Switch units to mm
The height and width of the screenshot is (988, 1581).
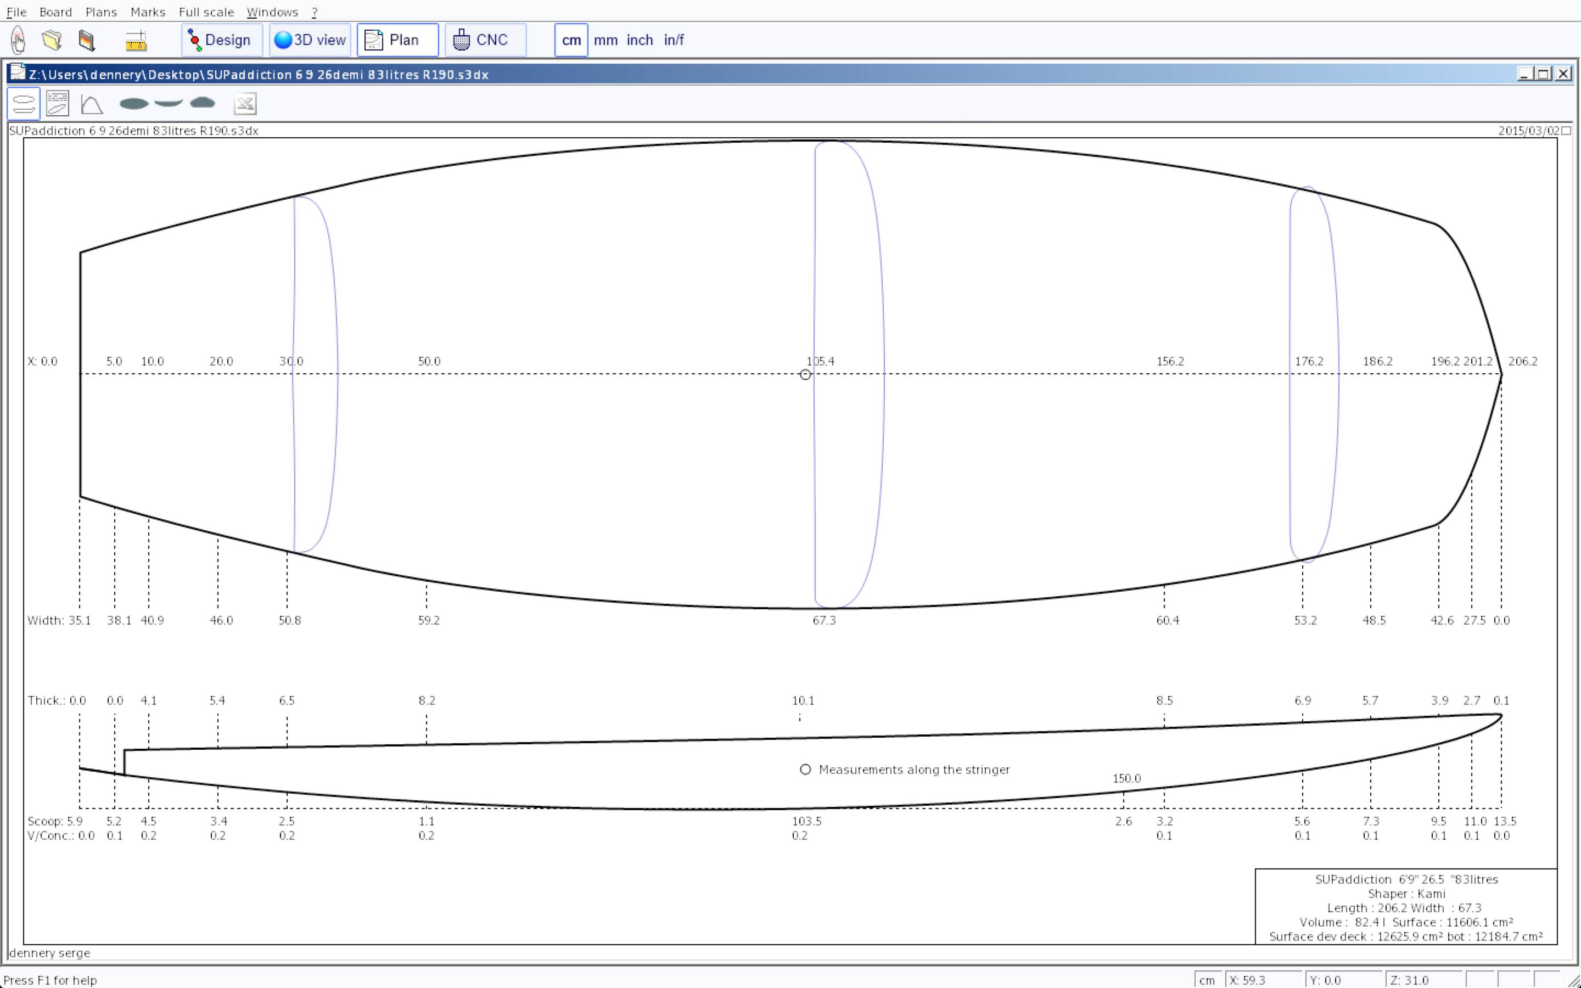pyautogui.click(x=606, y=40)
